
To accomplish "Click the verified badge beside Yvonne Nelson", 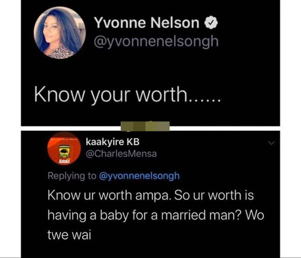I will point(211,23).
